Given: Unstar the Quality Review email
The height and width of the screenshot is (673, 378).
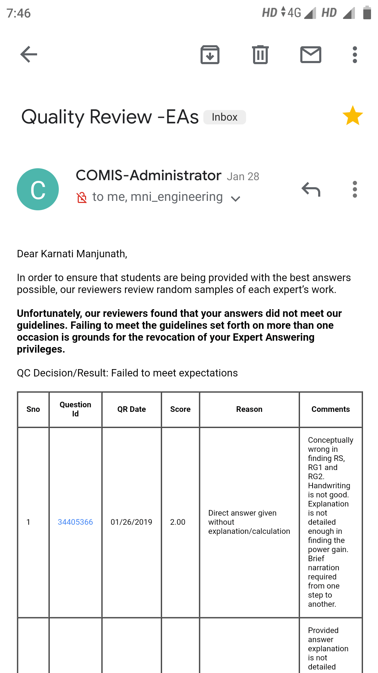Looking at the screenshot, I should (x=352, y=116).
